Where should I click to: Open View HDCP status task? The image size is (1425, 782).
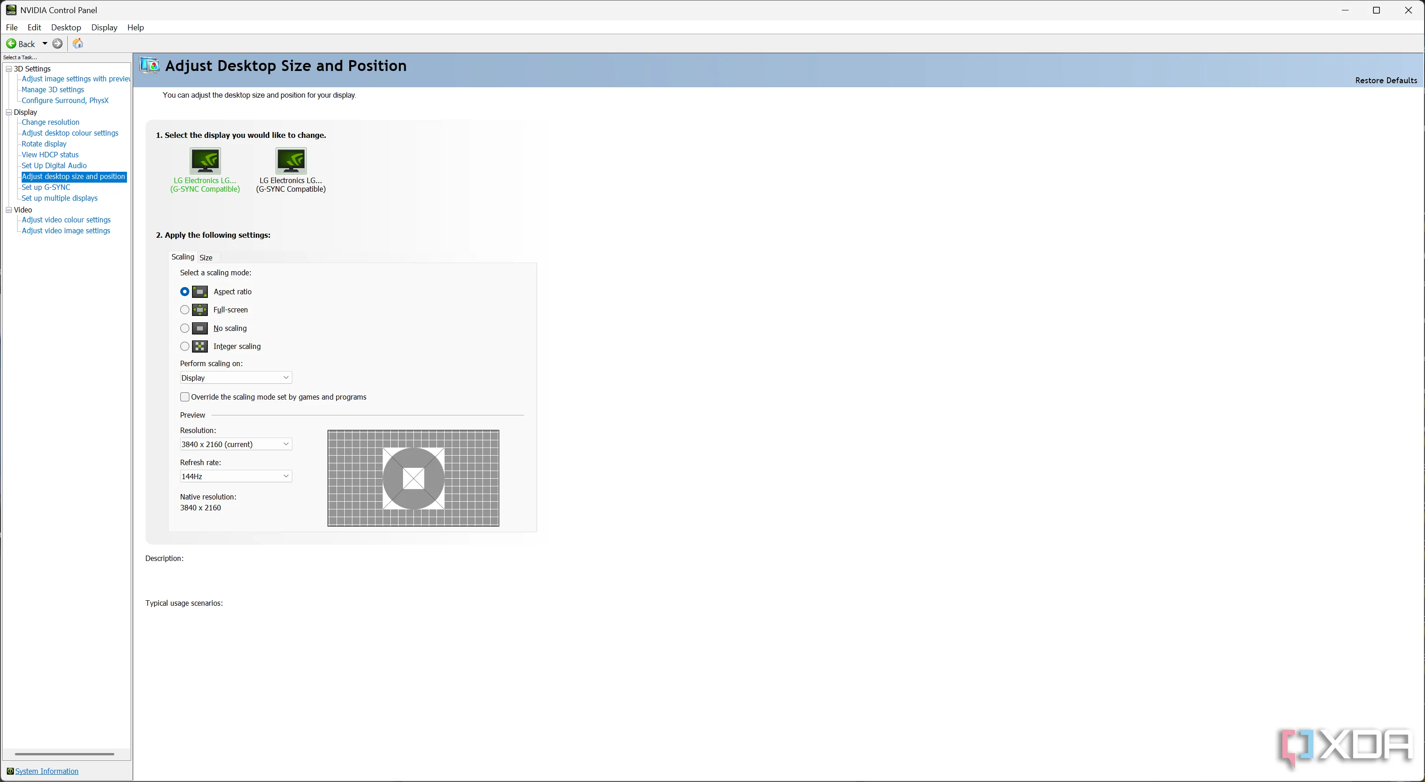pos(50,155)
